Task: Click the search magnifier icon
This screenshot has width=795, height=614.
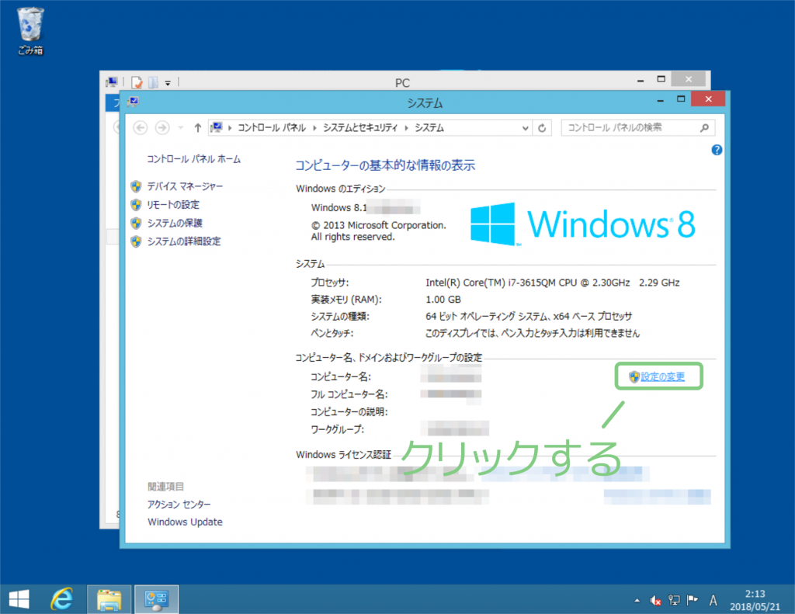Action: (704, 128)
